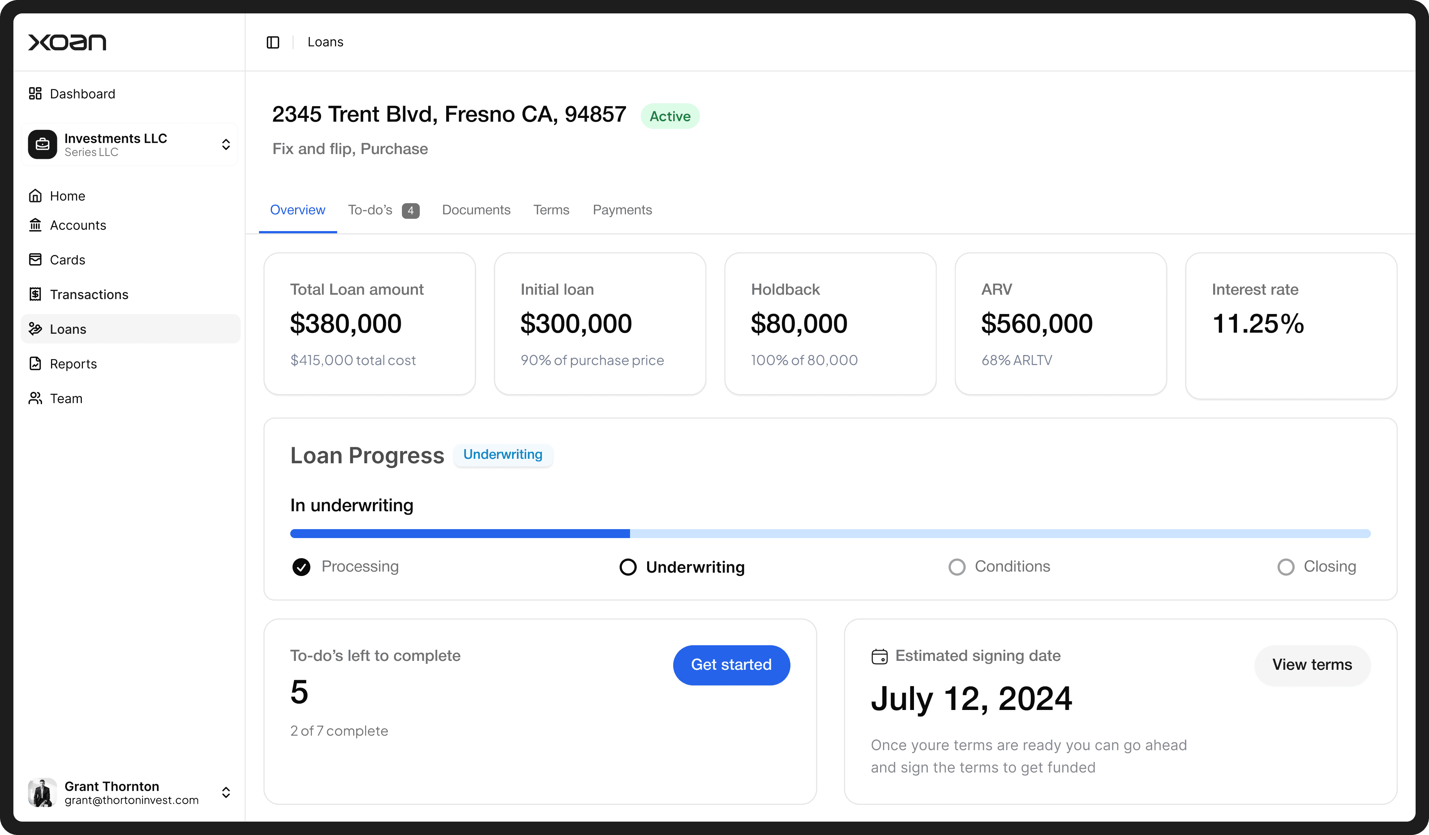This screenshot has height=835, width=1429.
Task: Select the Closing step circle
Action: (x=1285, y=567)
